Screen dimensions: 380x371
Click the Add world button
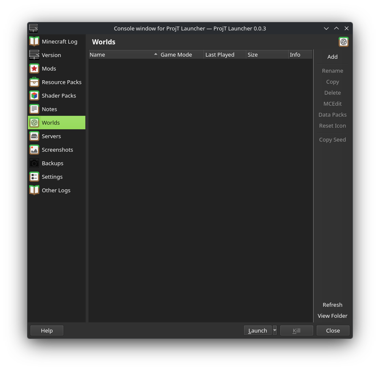(332, 57)
